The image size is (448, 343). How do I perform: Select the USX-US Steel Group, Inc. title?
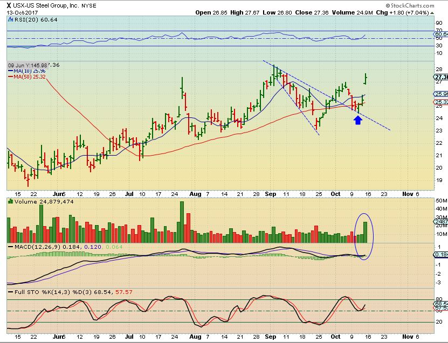click(x=46, y=5)
